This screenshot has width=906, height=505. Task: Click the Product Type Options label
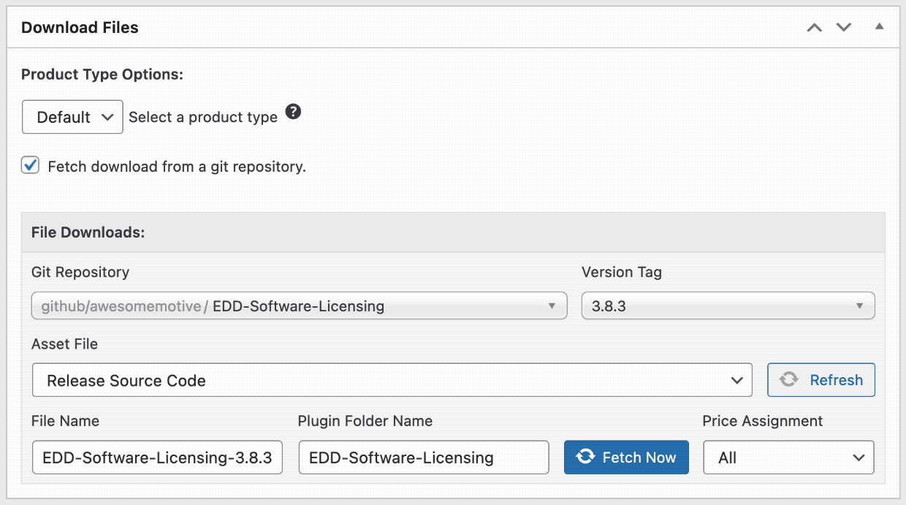(x=102, y=75)
